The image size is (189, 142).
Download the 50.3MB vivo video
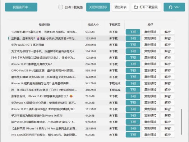[x=133, y=32]
